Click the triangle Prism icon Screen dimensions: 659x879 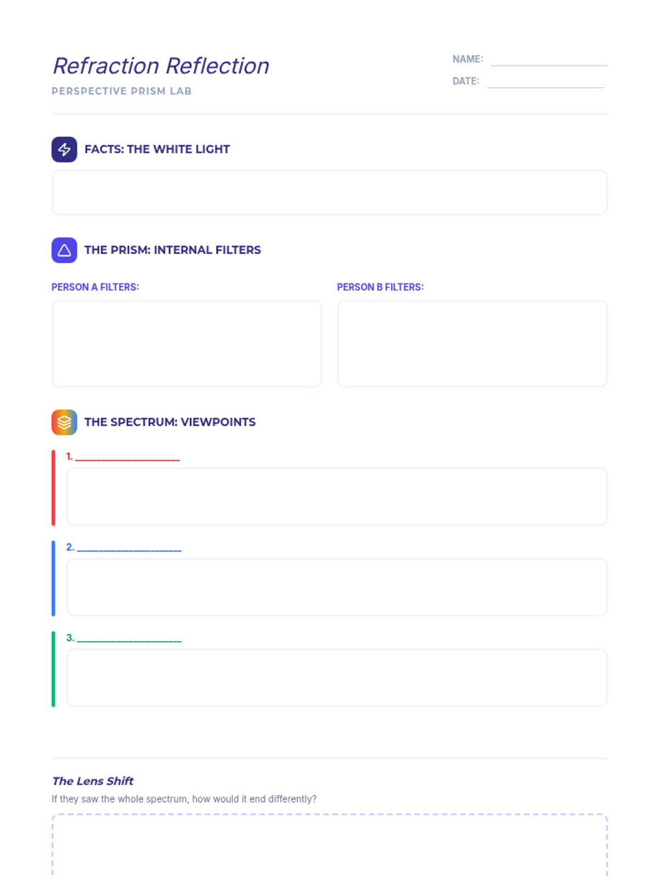click(x=64, y=250)
